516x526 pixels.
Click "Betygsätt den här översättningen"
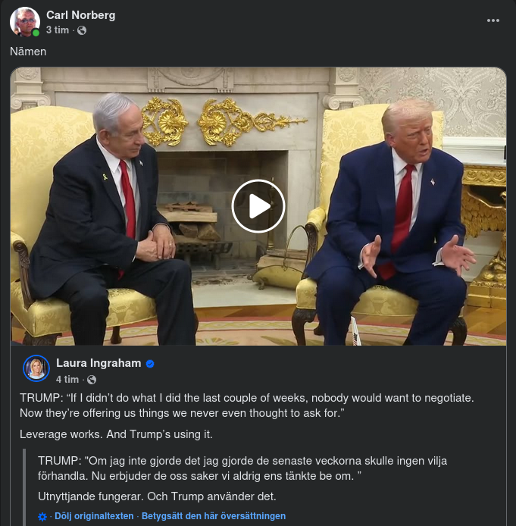pyautogui.click(x=214, y=516)
